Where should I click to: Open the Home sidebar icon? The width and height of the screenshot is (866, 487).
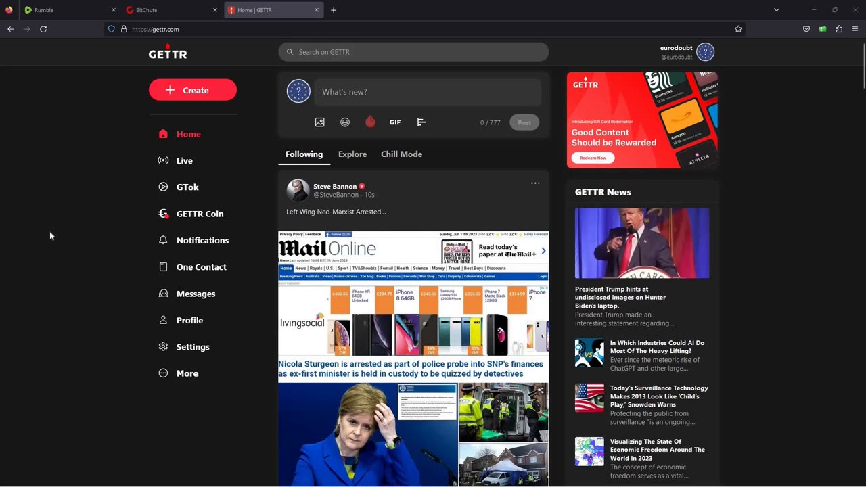163,134
